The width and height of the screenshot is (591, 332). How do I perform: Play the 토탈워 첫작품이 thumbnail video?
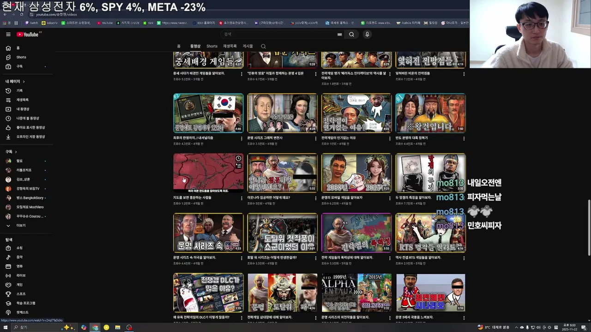pyautogui.click(x=282, y=233)
